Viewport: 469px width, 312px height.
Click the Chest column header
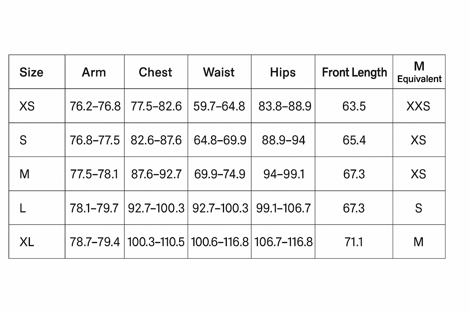click(x=155, y=73)
